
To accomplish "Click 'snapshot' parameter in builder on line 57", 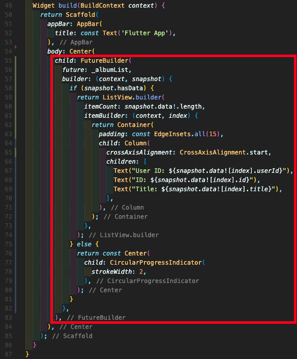I will 146,79.
